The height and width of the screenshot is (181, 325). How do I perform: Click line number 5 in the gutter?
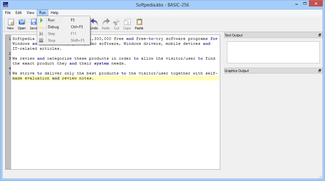[x=10, y=73]
